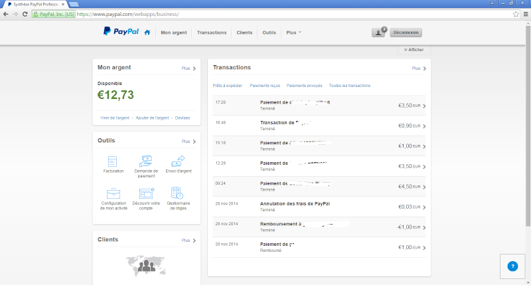Open a new browser tab

tap(74, 5)
